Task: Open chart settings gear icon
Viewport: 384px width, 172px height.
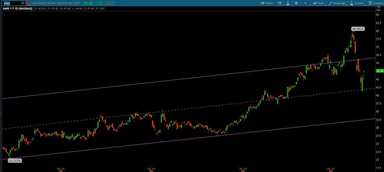Action: pyautogui.click(x=296, y=3)
